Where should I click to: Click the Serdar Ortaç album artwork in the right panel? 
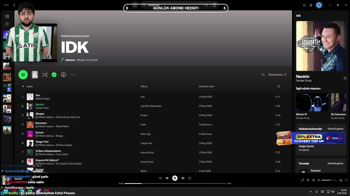click(x=321, y=46)
